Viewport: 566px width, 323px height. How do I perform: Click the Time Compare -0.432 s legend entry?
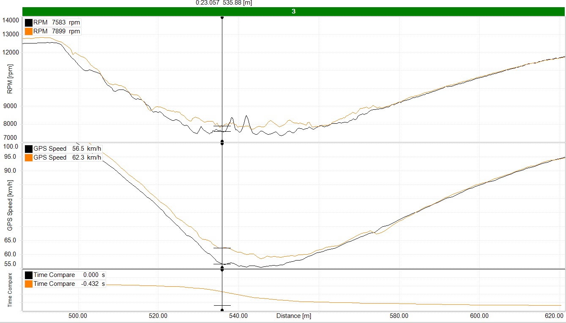(69, 284)
